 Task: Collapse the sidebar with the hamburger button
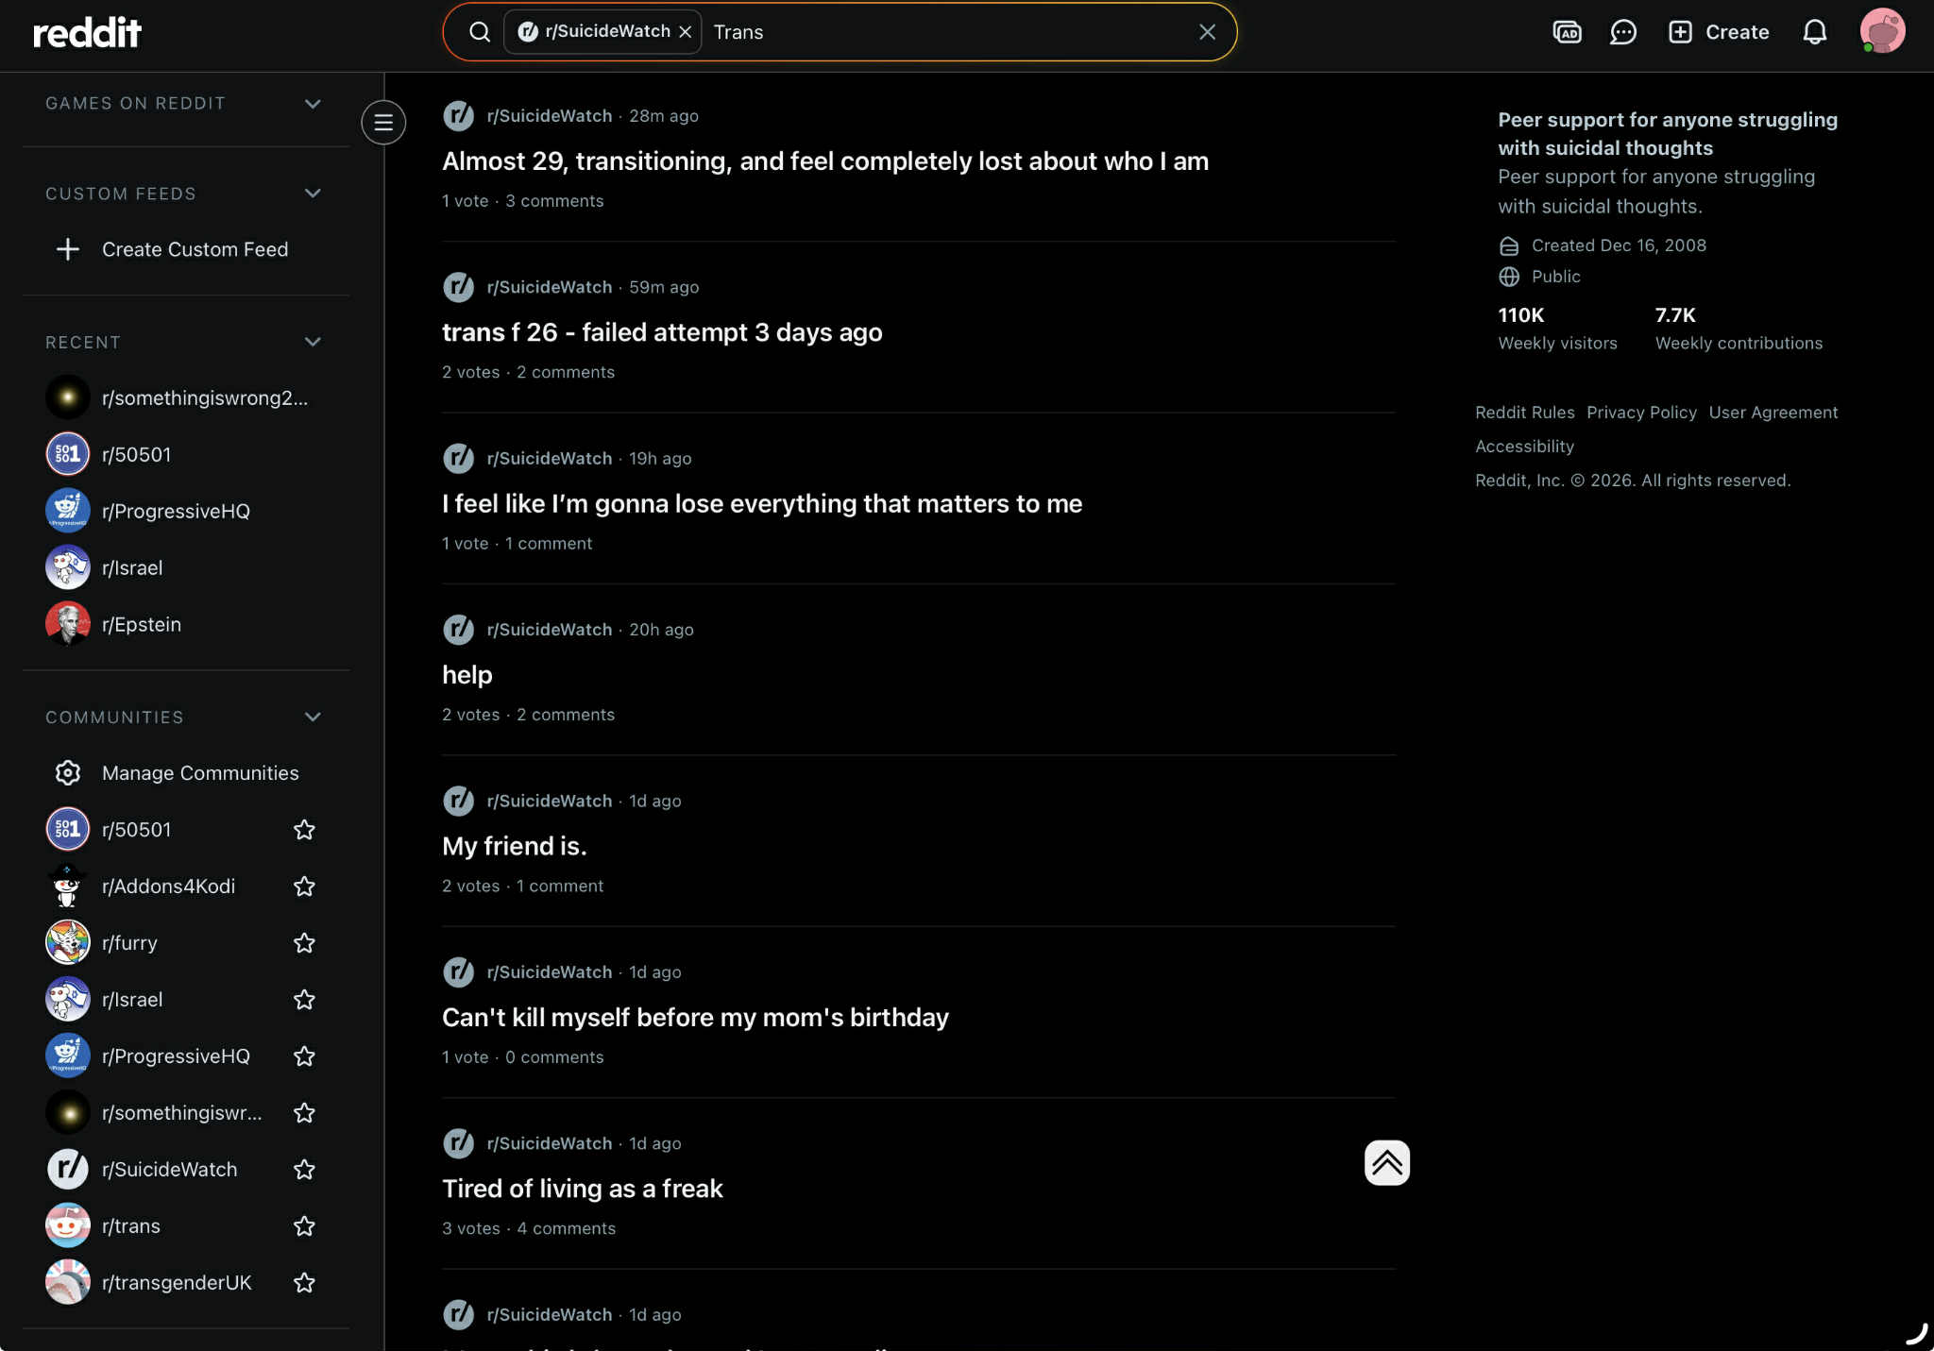(x=383, y=122)
